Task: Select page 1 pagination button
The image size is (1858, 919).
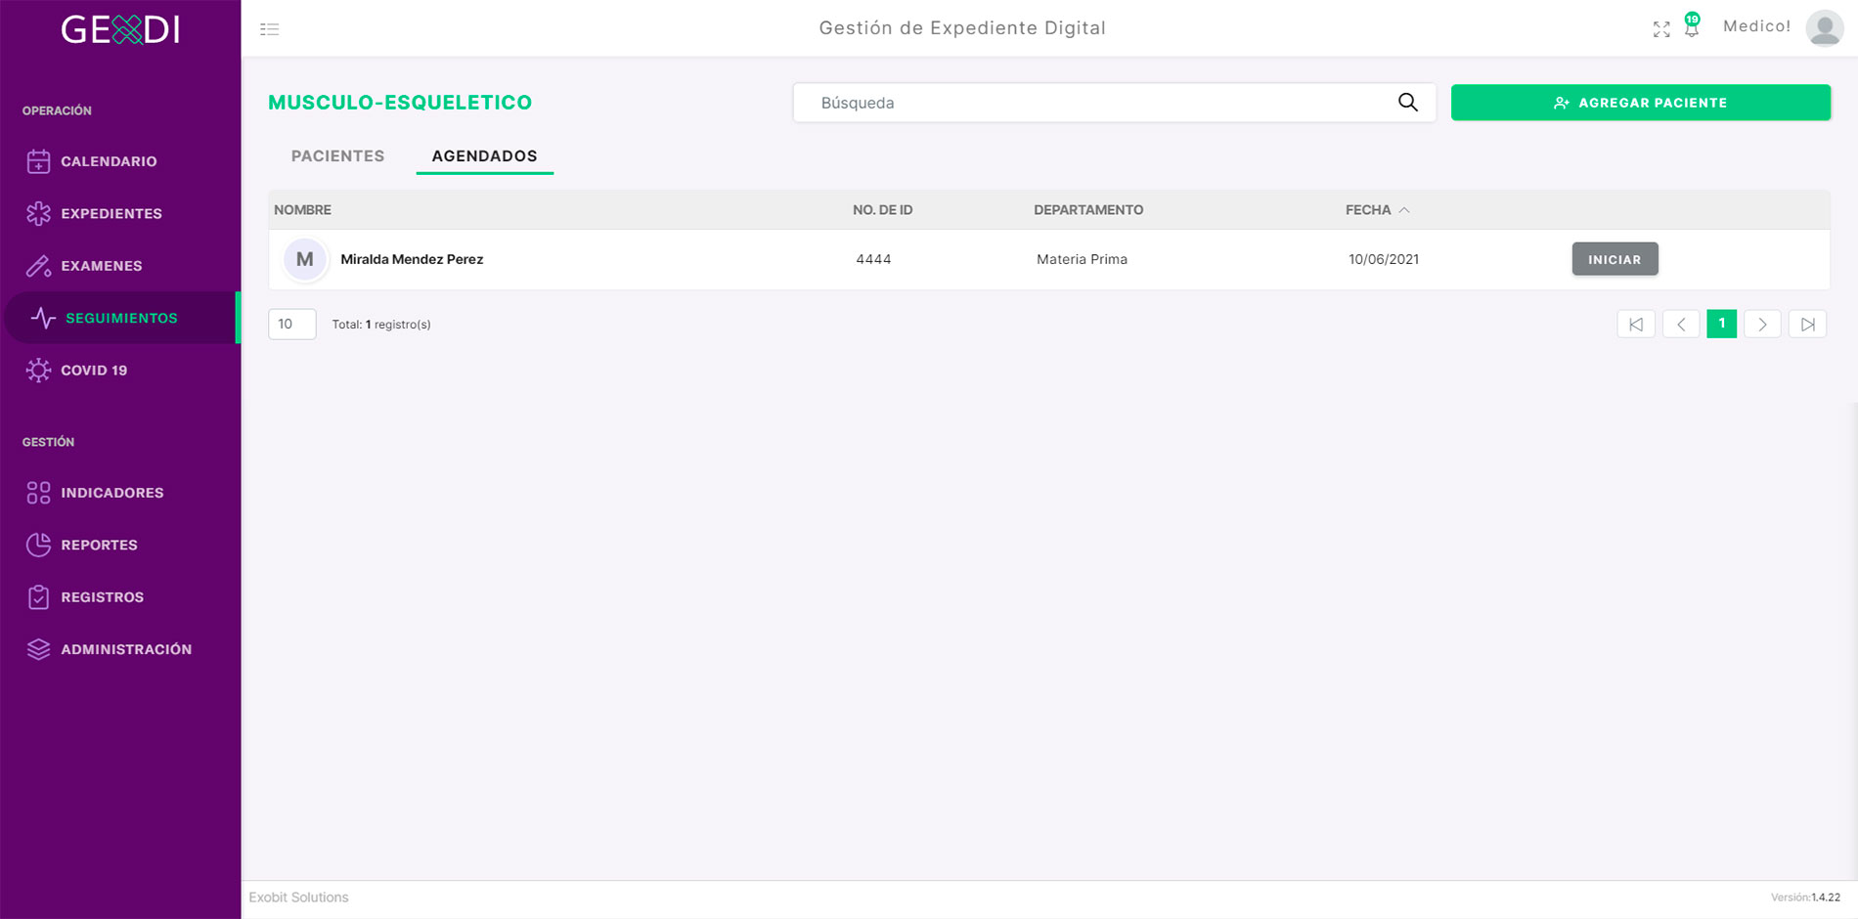Action: pyautogui.click(x=1722, y=324)
